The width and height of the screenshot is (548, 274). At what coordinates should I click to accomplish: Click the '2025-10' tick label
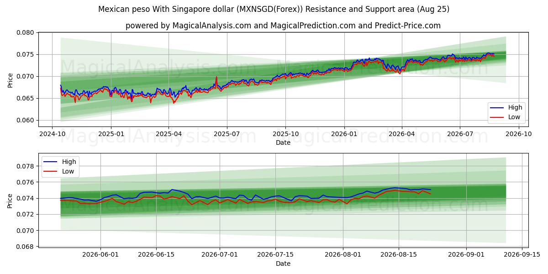click(285, 134)
